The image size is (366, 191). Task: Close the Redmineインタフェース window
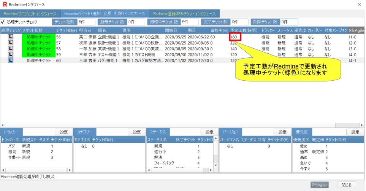359,5
